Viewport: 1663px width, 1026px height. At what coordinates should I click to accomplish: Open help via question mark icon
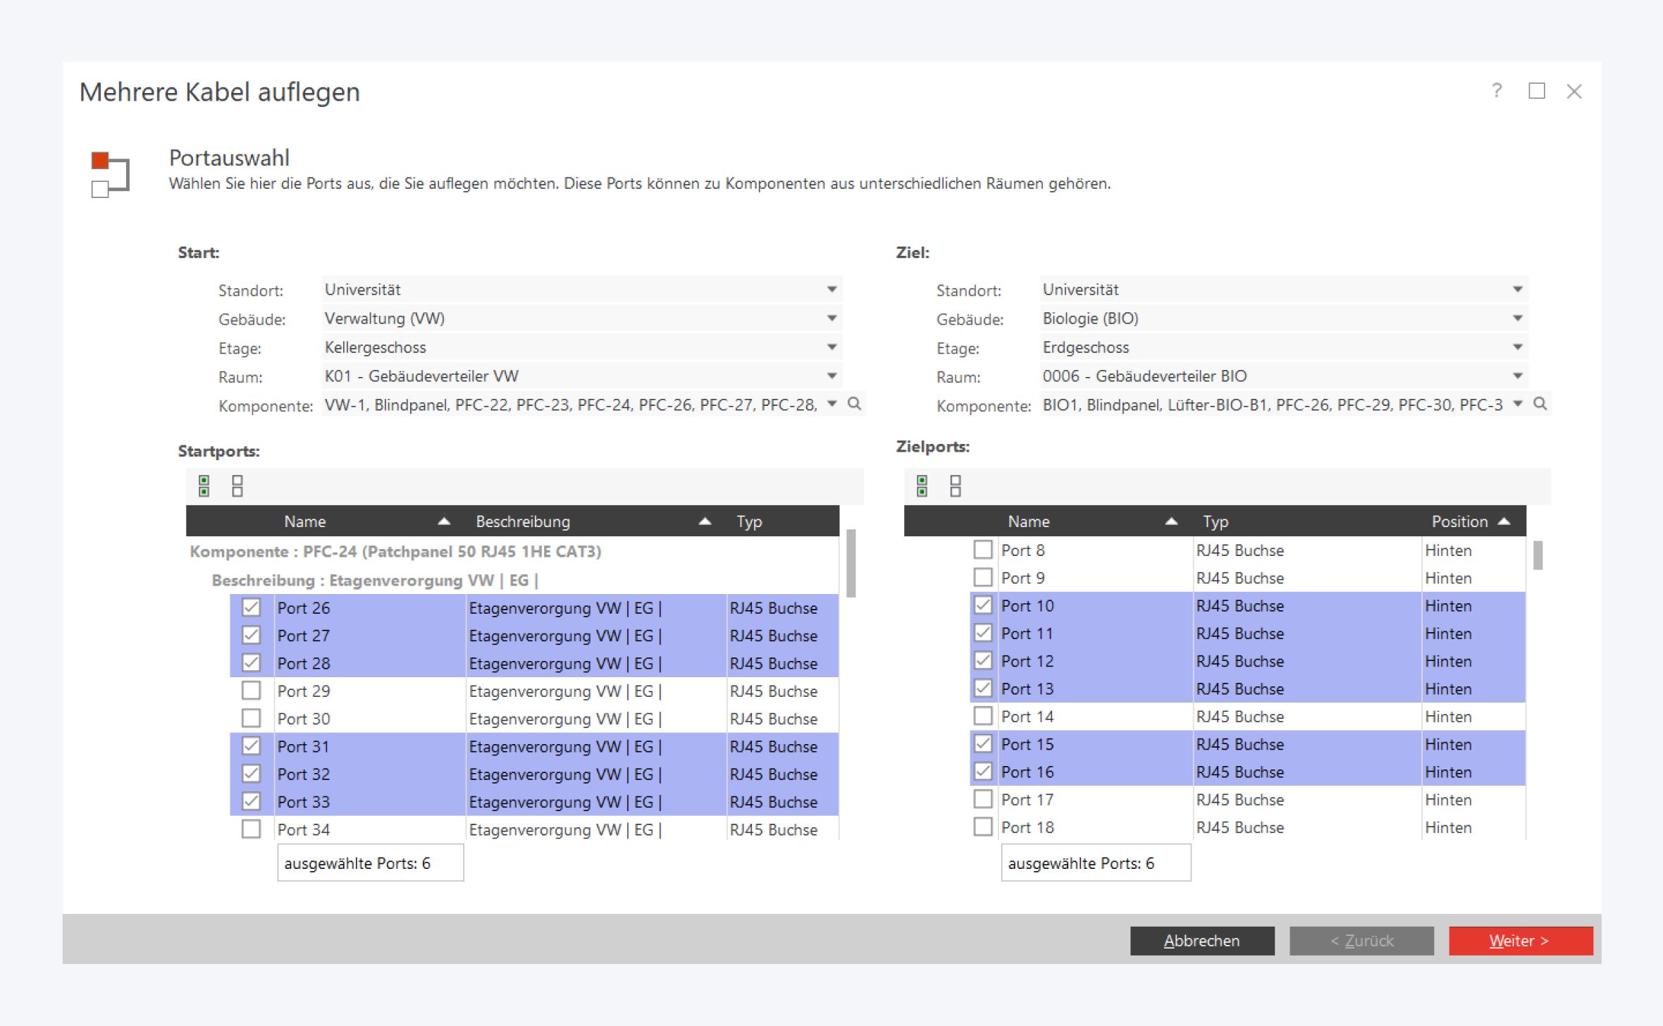[1497, 91]
